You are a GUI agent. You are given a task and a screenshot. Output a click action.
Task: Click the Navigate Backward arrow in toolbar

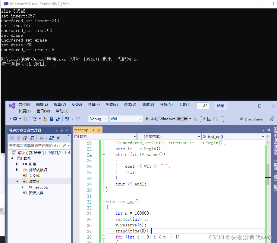[x=15, y=119]
